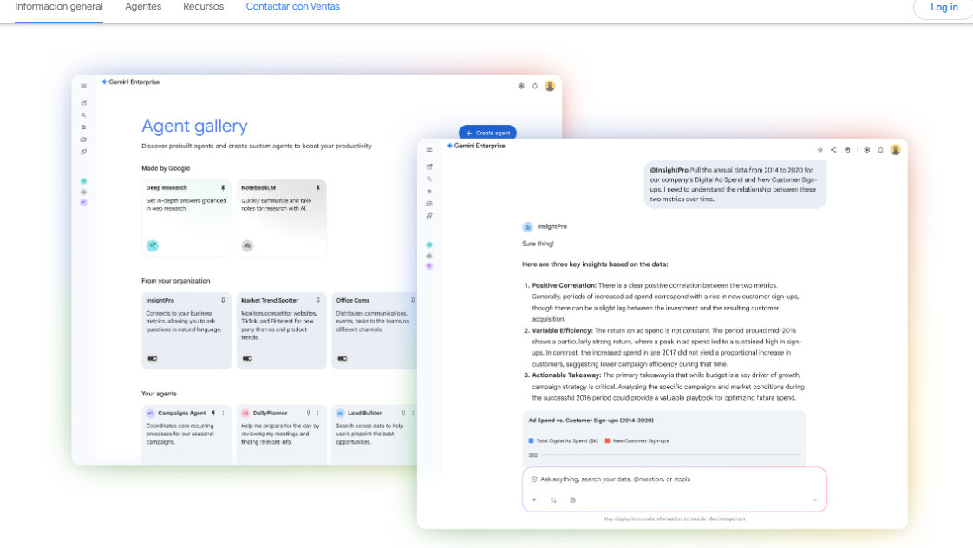Toggle the pin on the Deep Research card
Image resolution: width=973 pixels, height=548 pixels.
point(223,188)
